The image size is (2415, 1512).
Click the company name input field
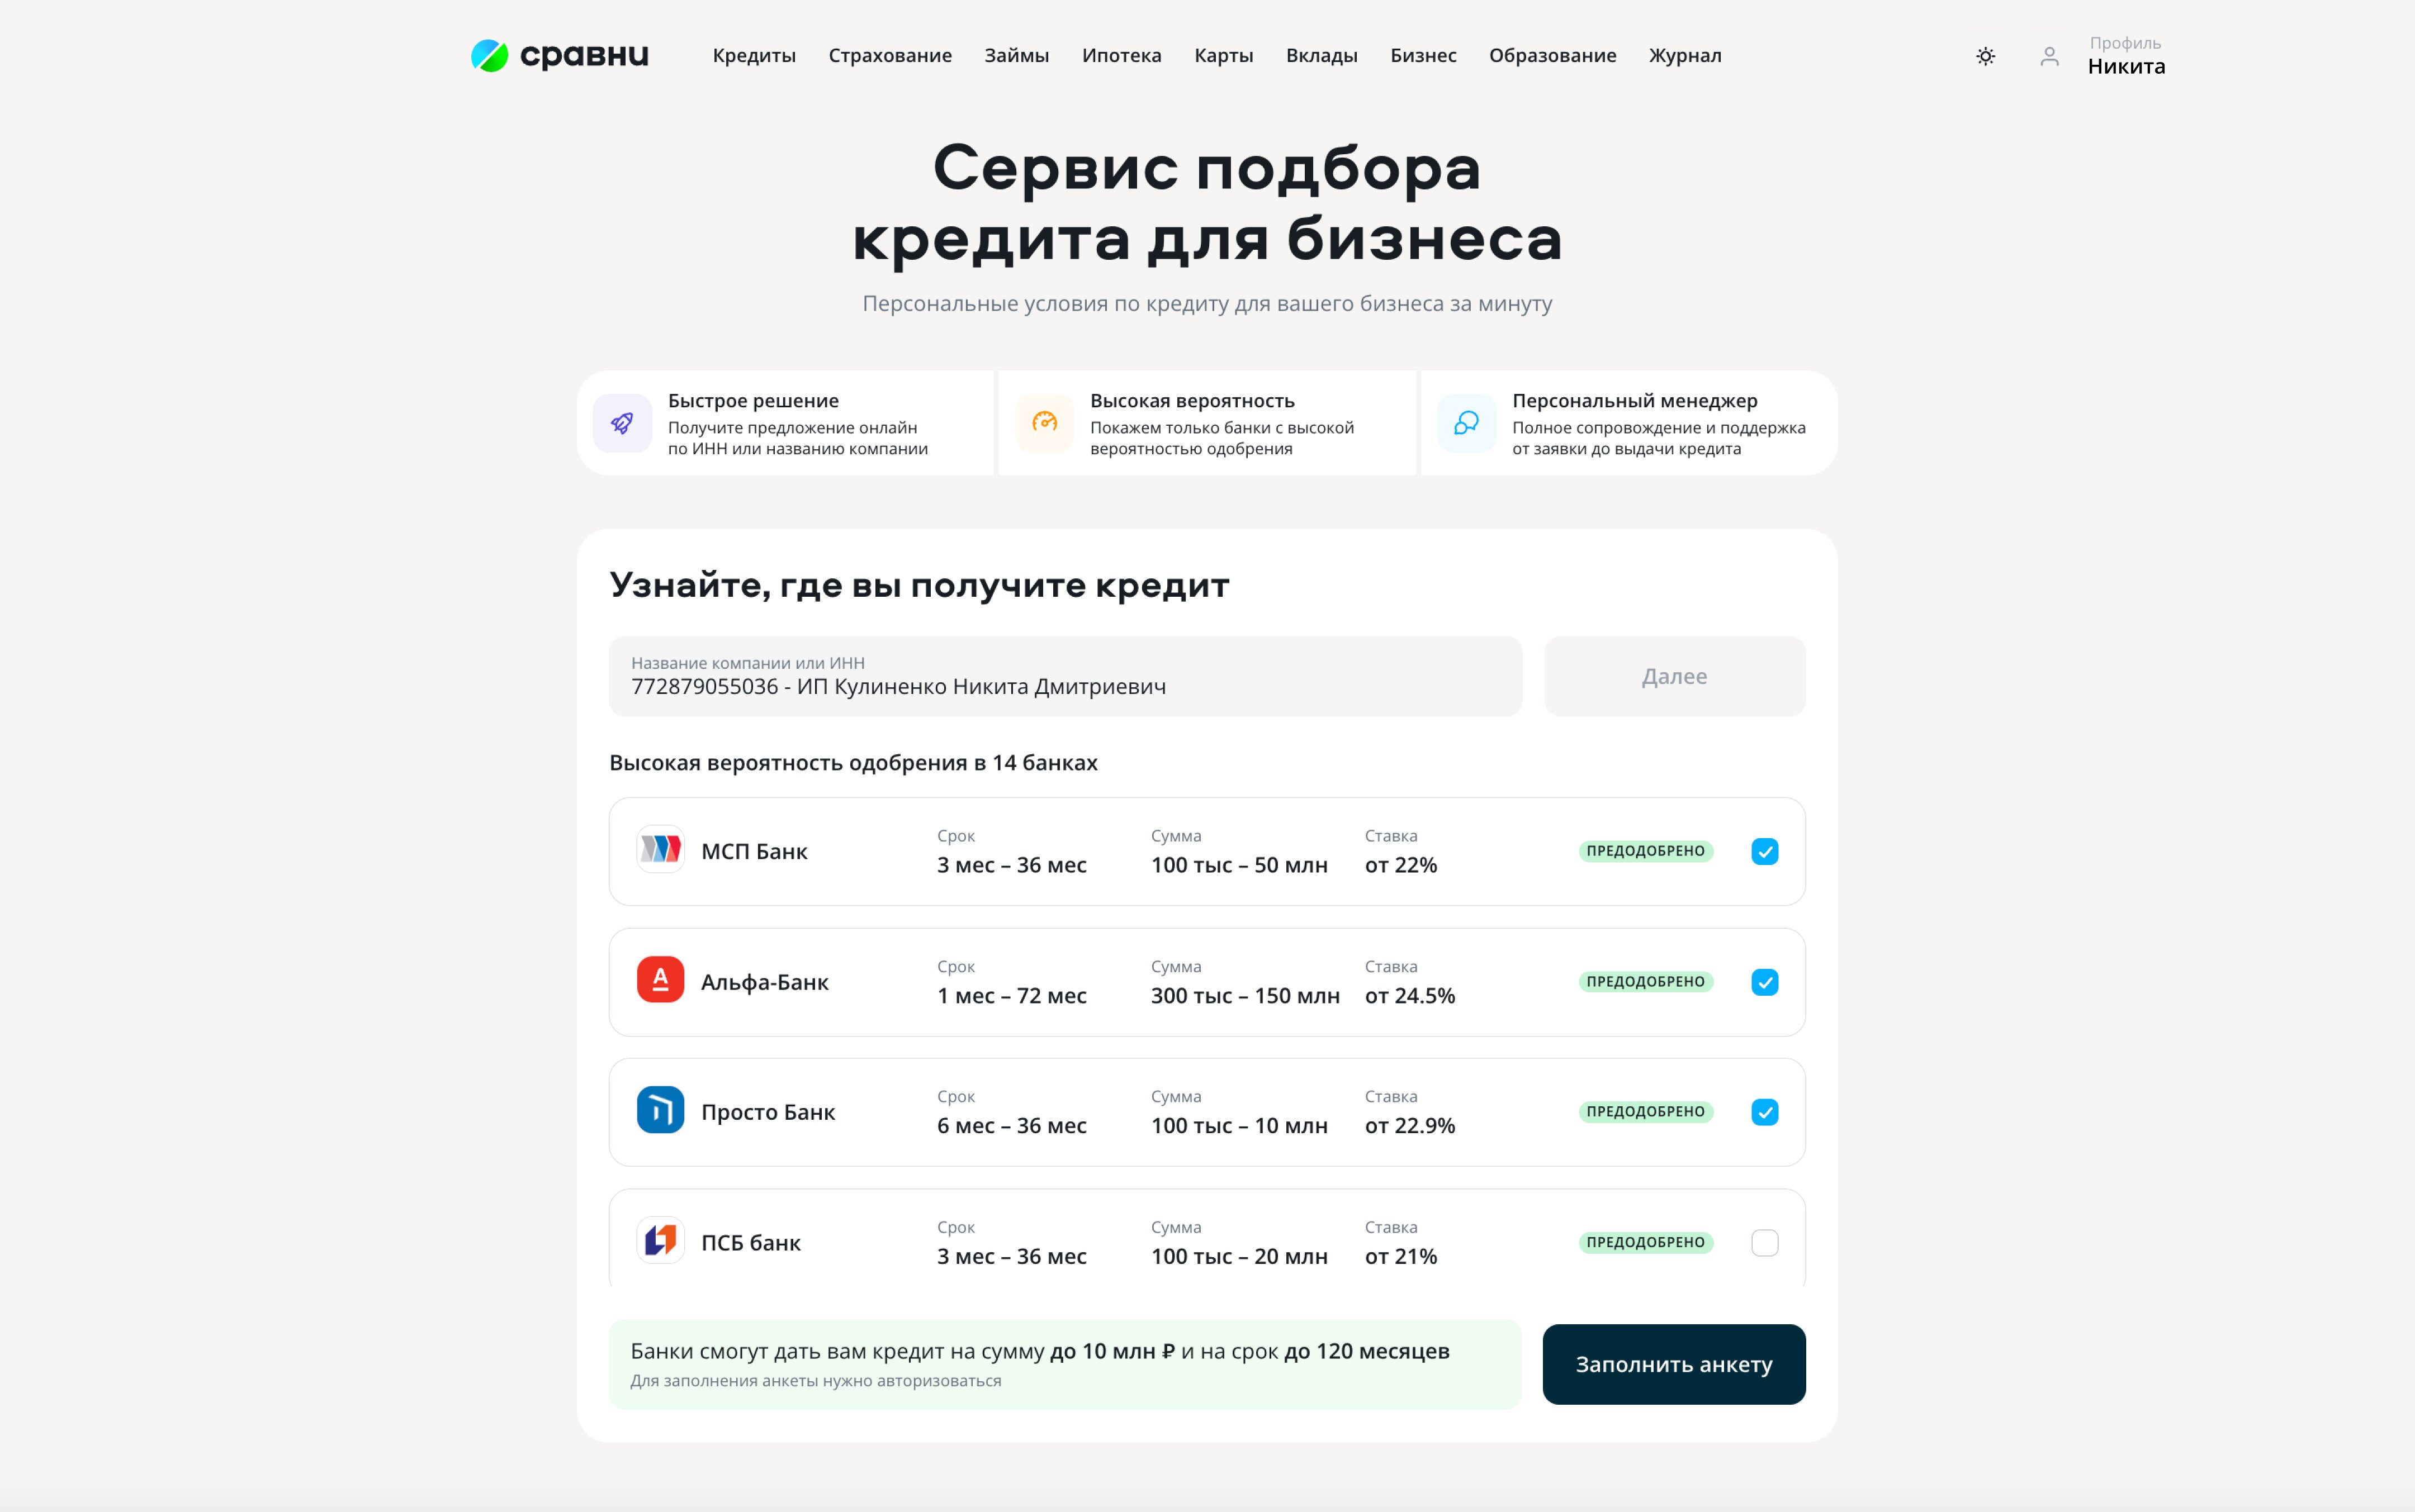[x=1064, y=676]
